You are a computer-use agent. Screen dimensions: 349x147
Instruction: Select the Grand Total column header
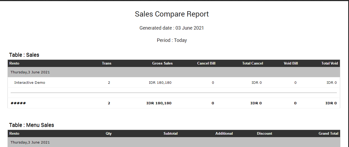(328, 134)
